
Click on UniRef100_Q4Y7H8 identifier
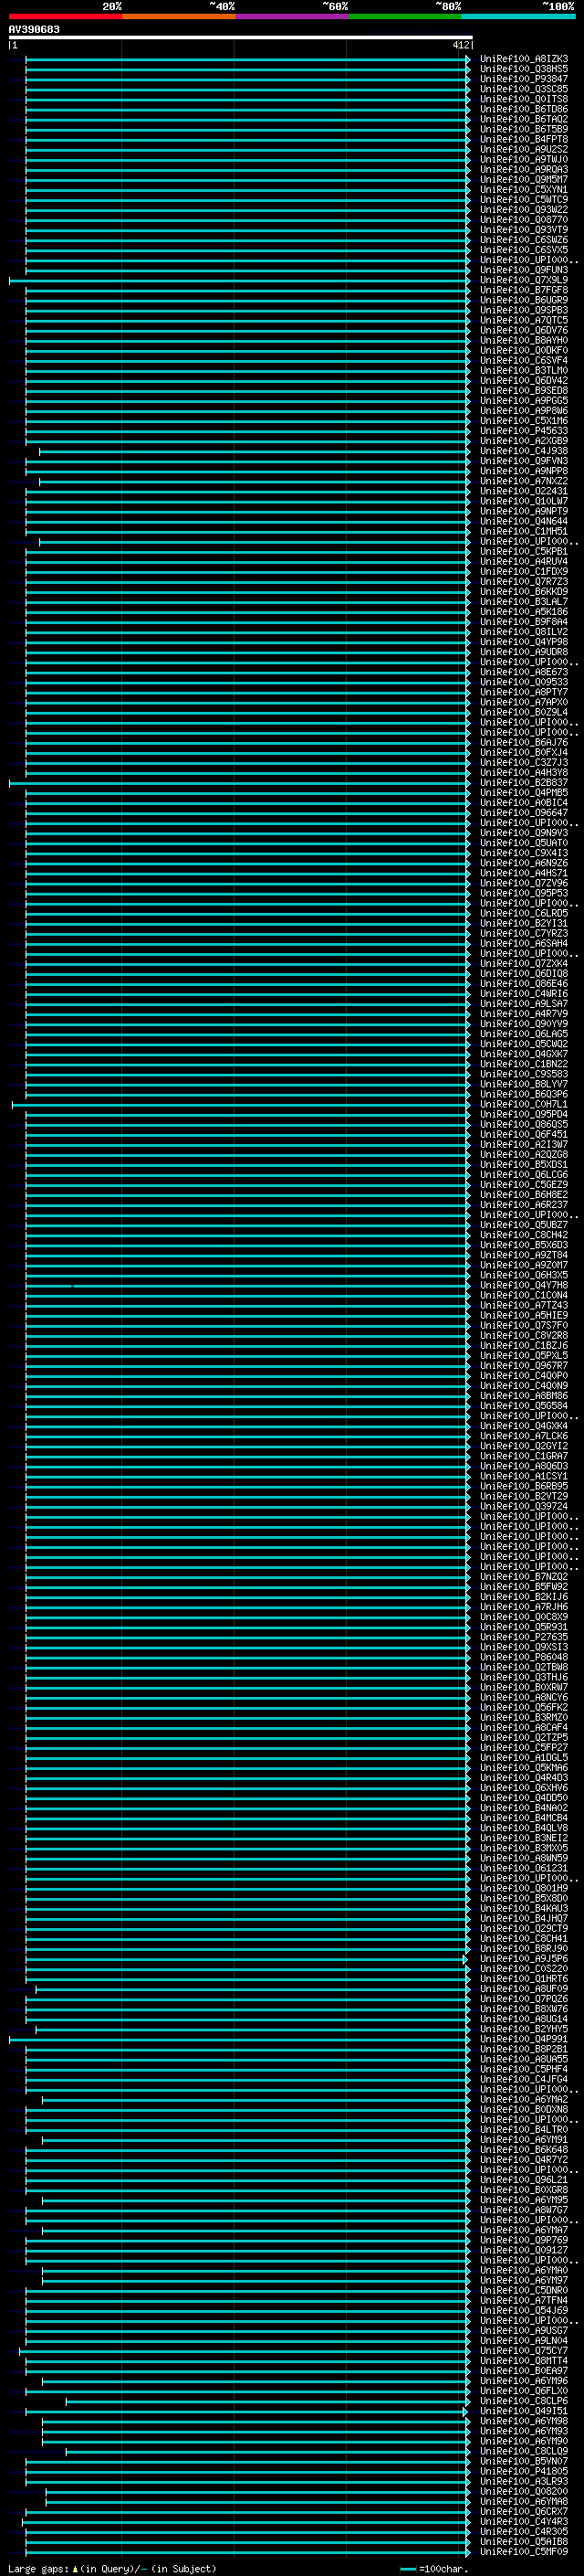point(523,1286)
